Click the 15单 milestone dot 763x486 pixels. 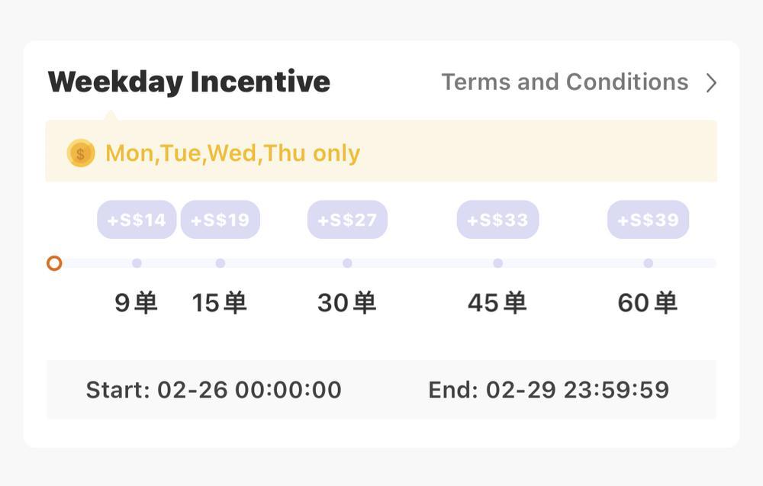point(220,262)
